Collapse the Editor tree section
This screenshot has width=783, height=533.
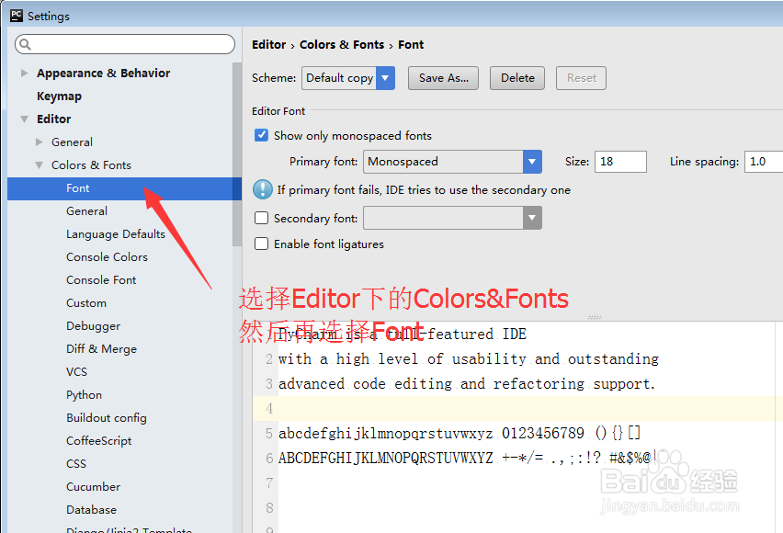click(x=24, y=119)
